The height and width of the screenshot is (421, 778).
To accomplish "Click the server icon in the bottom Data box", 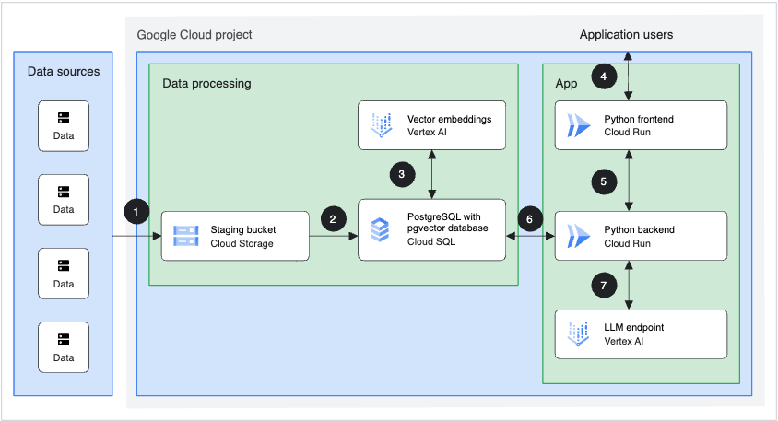I will tap(64, 340).
